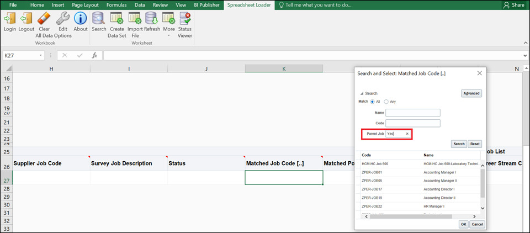Switch to the Page Layout tab
530x233 pixels.
click(x=85, y=5)
